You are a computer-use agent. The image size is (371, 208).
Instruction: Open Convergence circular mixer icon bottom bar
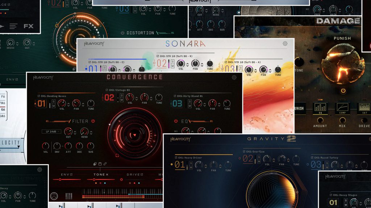pos(54,196)
